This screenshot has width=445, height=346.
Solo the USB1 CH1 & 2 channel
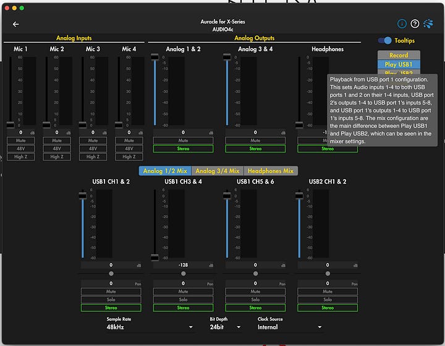click(x=111, y=300)
